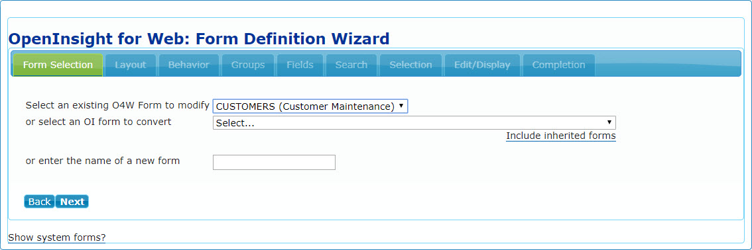Click the Form Definition Wizard heading
752x250 pixels.
tap(198, 38)
